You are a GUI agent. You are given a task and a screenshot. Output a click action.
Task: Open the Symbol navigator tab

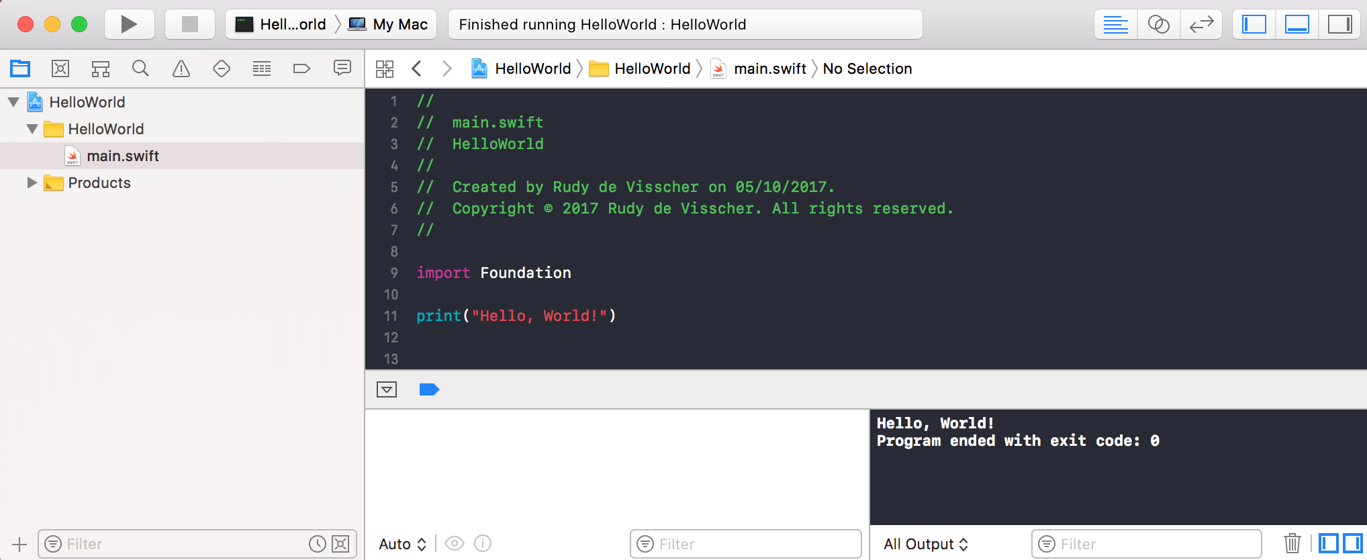(x=101, y=68)
